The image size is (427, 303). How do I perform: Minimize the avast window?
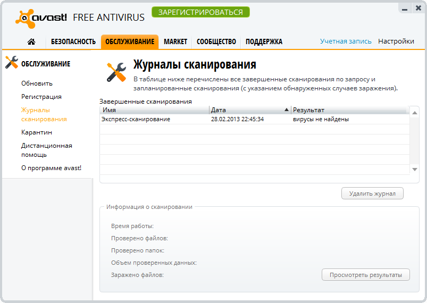(x=405, y=9)
